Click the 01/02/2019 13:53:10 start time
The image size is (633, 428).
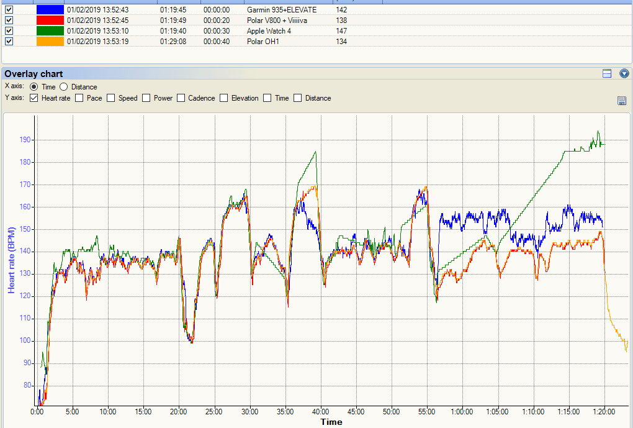[x=97, y=30]
